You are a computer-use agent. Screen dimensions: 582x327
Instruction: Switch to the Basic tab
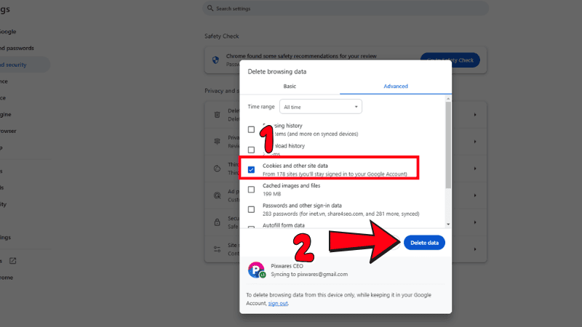(x=290, y=86)
